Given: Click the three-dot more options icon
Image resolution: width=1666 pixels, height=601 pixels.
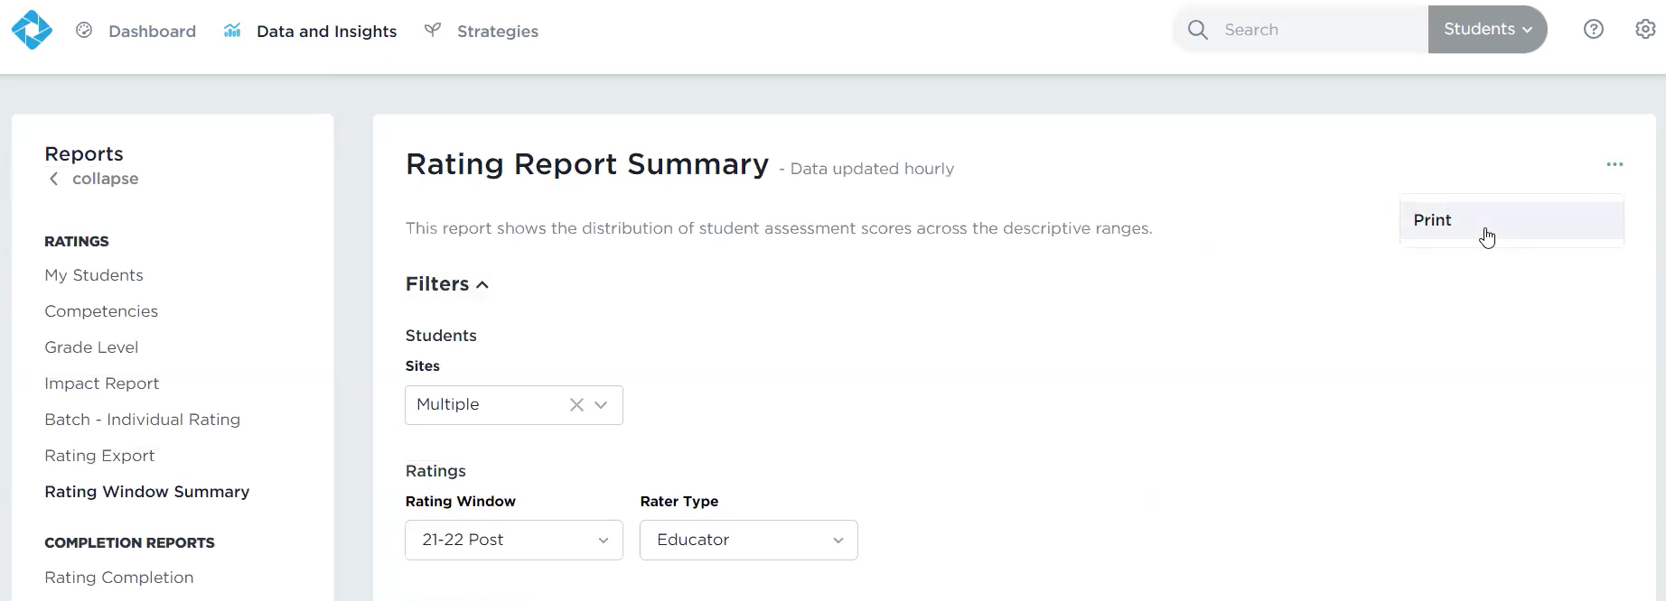Looking at the screenshot, I should [1615, 164].
